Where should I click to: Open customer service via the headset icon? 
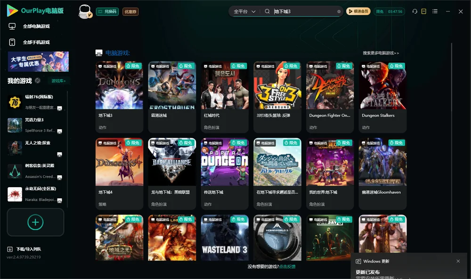415,11
